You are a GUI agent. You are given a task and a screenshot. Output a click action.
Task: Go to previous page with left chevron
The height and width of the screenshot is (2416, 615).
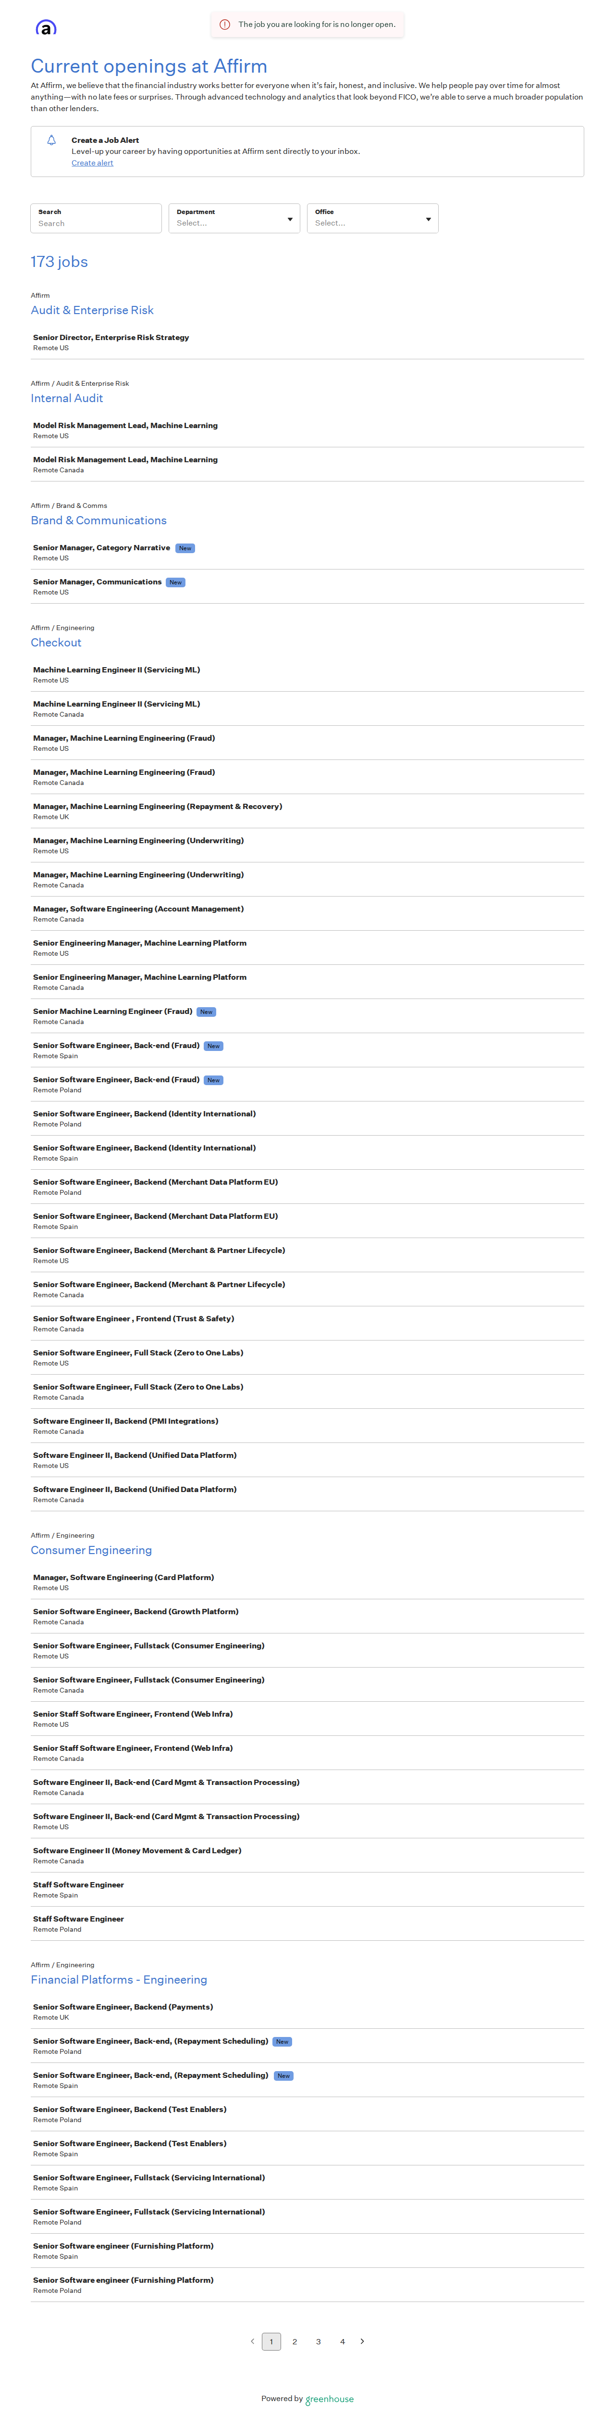[x=252, y=2341]
